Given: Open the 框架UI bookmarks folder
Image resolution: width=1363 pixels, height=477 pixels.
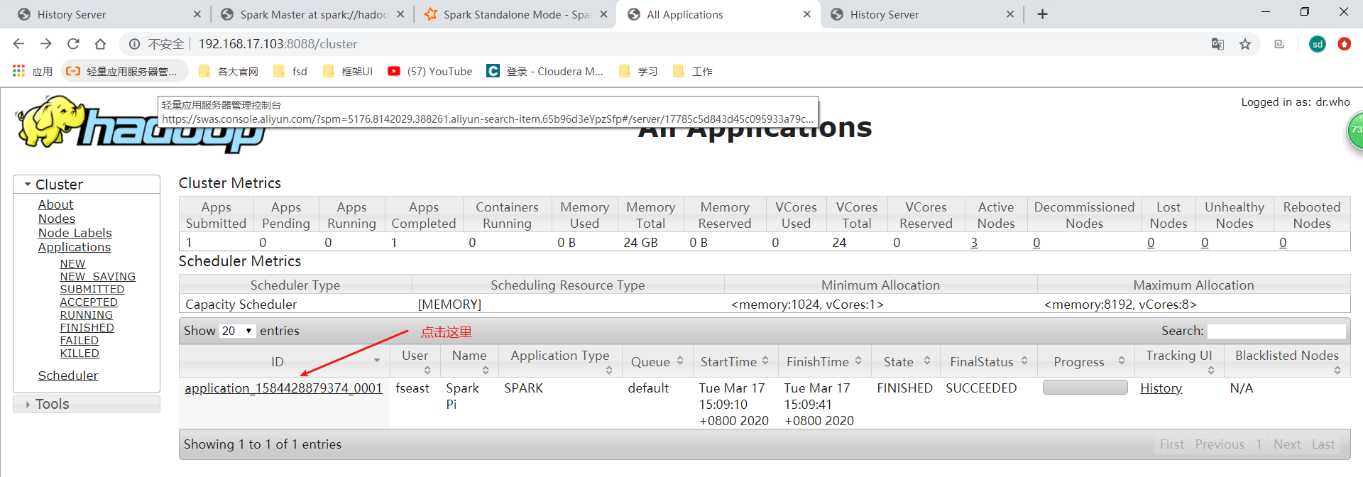Looking at the screenshot, I should pyautogui.click(x=348, y=71).
